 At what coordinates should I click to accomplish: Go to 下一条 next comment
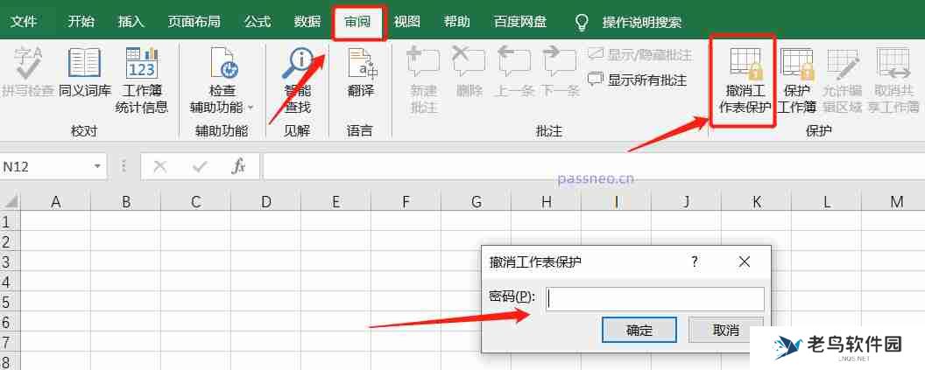point(559,72)
